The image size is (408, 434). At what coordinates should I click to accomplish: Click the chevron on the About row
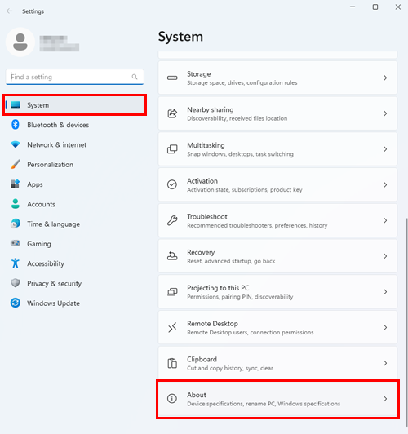point(385,399)
